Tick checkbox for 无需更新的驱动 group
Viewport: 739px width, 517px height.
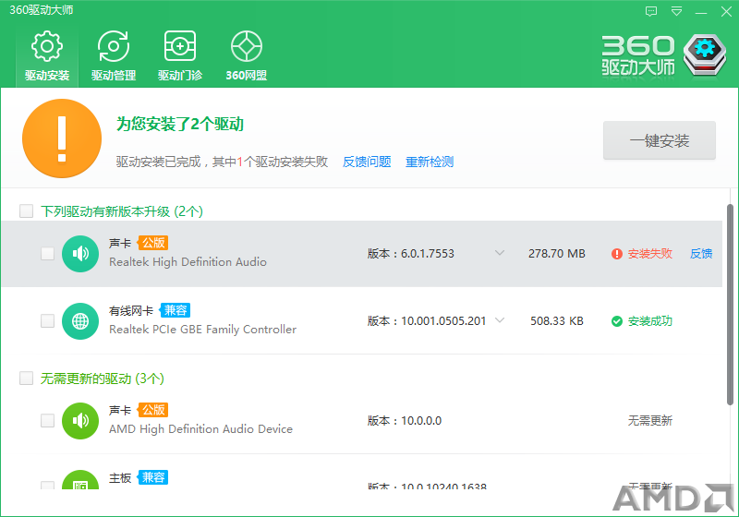27,379
